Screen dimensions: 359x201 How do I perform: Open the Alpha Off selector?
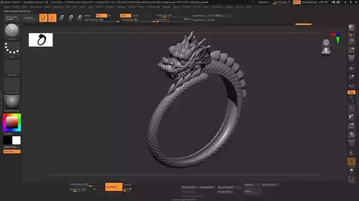(12, 68)
